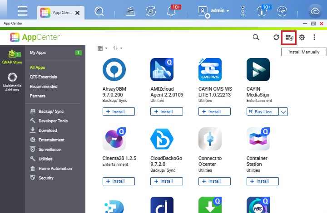Open the QTS desktop search magnifier

point(99,11)
